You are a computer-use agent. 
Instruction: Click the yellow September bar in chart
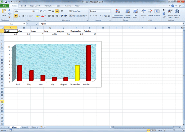[x=77, y=73]
